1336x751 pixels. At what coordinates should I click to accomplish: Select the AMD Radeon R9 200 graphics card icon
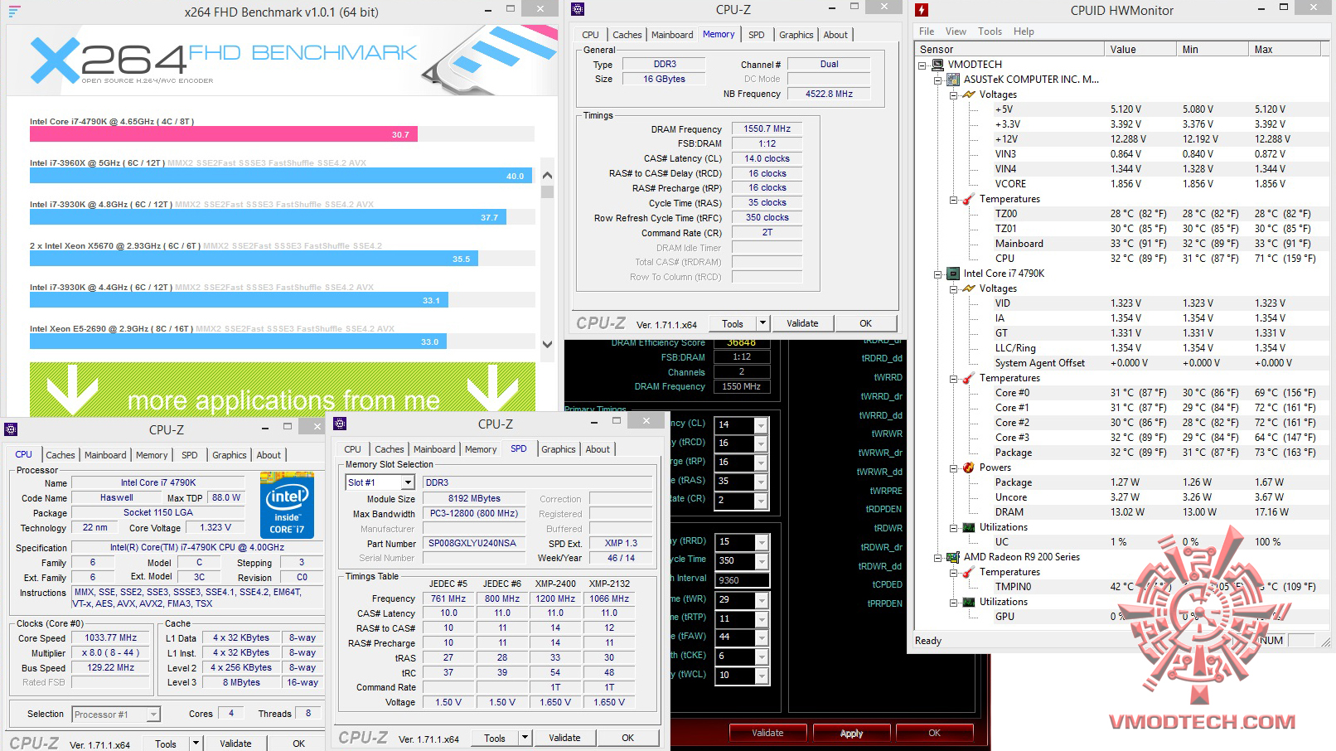[x=953, y=557]
